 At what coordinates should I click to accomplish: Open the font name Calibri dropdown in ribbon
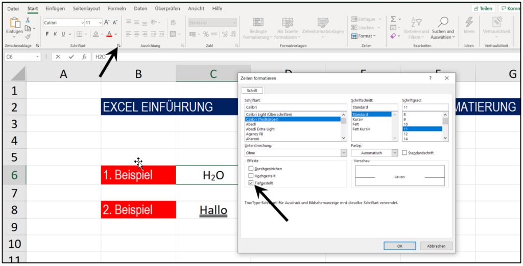click(82, 22)
